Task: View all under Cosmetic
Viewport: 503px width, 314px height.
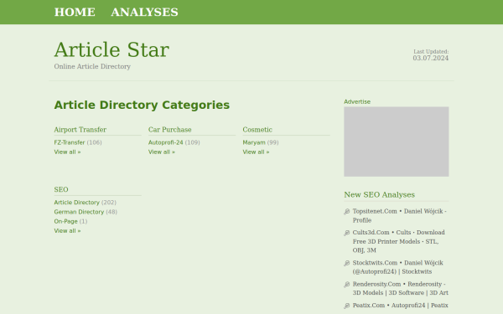Action: click(x=256, y=152)
